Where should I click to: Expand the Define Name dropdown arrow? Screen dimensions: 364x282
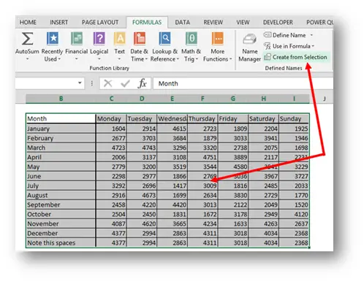[x=311, y=35]
